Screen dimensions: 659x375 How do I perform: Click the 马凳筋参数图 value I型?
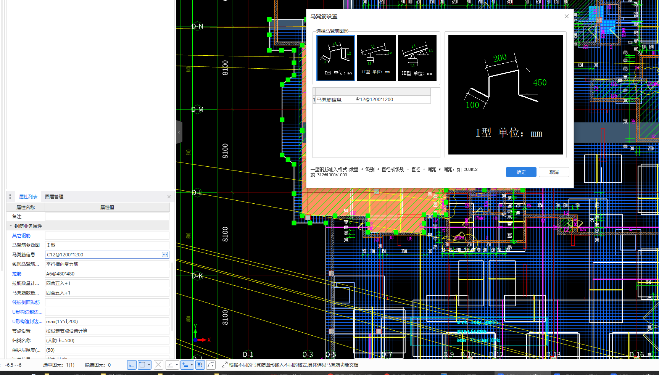click(107, 245)
